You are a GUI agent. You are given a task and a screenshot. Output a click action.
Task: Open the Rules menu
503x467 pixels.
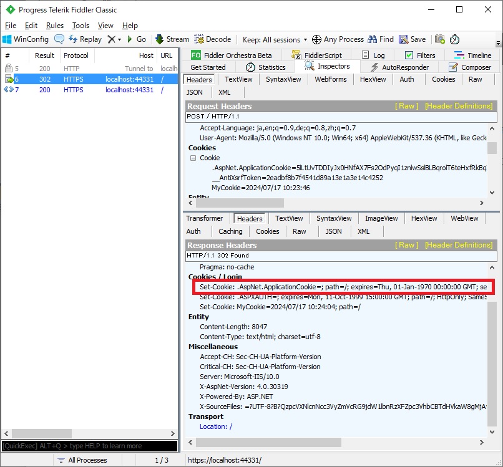coord(55,26)
